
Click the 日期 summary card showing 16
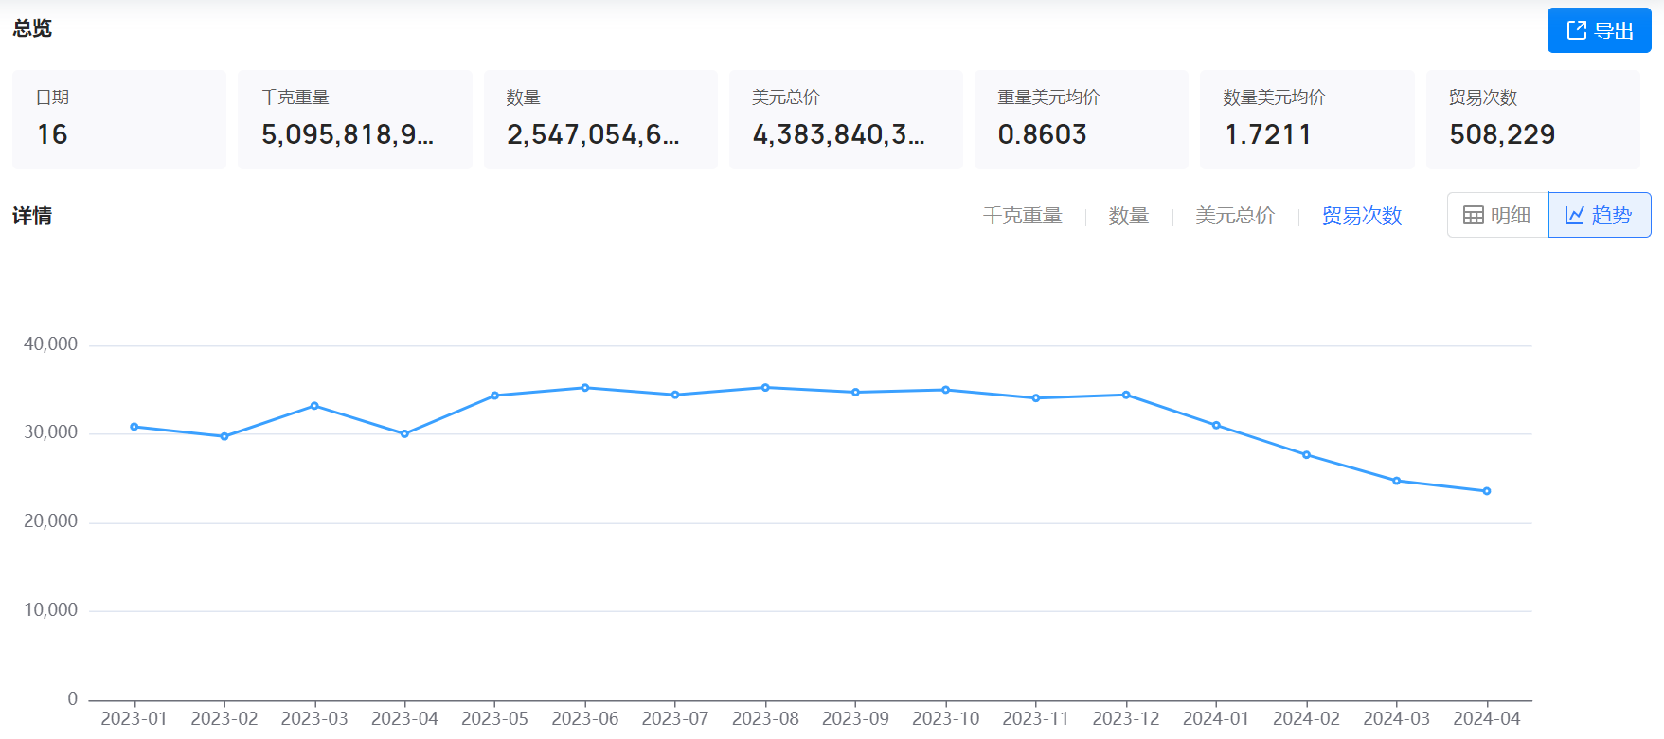tap(119, 119)
